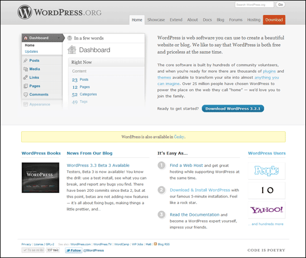306x258 pixels.
Task: Select the Home tab
Action: point(137,20)
